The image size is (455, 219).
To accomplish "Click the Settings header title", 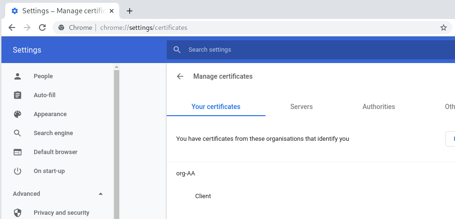I will tap(27, 50).
